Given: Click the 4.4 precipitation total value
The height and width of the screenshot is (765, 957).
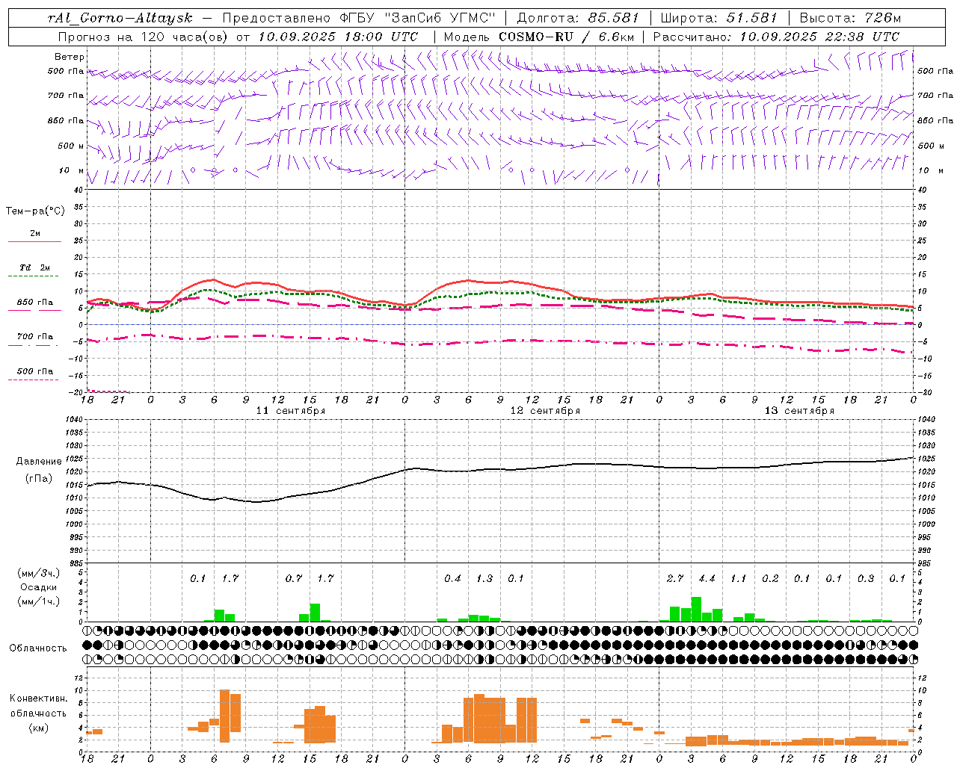Looking at the screenshot, I should 707,578.
